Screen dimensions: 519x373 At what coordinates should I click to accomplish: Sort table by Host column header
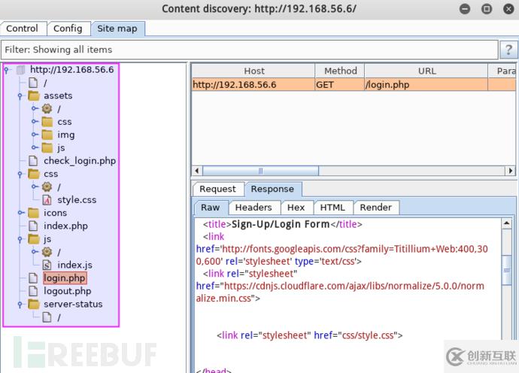click(253, 71)
